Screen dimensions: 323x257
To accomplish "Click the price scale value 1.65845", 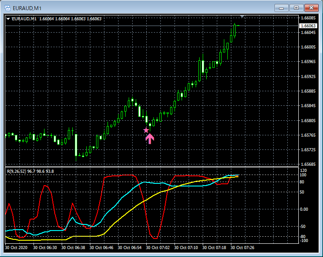I will pyautogui.click(x=308, y=106).
